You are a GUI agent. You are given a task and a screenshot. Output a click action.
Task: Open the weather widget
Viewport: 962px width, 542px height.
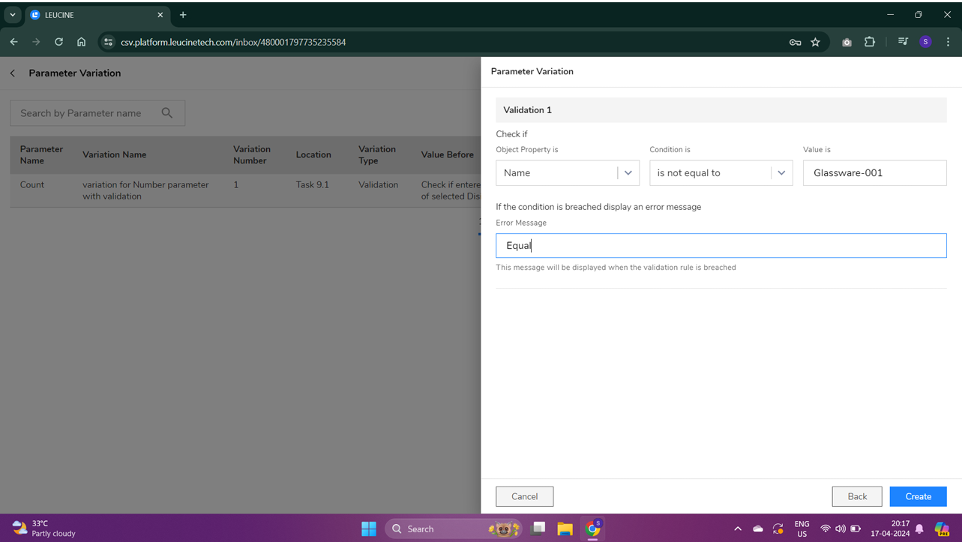pos(43,529)
